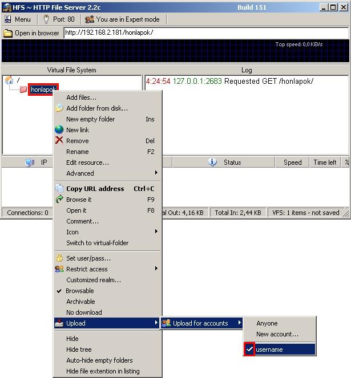The image size is (351, 378).
Task: Click the Port: 80 button
Action: pyautogui.click(x=59, y=19)
